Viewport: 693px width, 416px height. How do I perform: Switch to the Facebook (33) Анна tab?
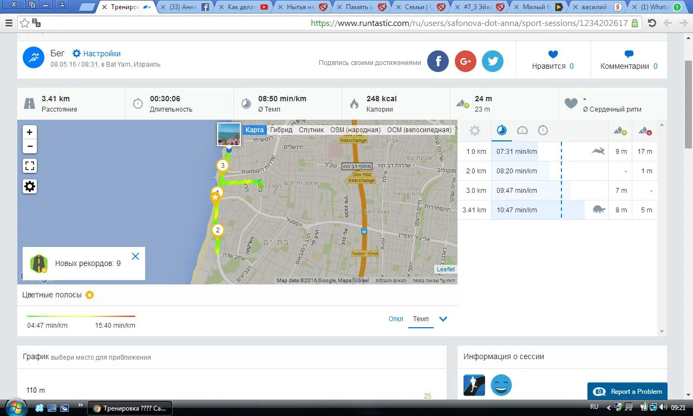click(x=185, y=7)
